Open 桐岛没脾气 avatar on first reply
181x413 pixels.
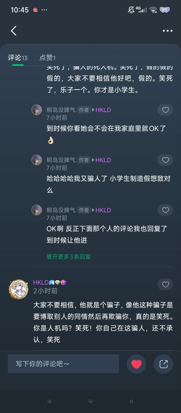[37, 110]
